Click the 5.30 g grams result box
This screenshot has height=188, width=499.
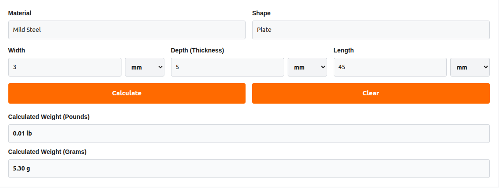point(249,169)
